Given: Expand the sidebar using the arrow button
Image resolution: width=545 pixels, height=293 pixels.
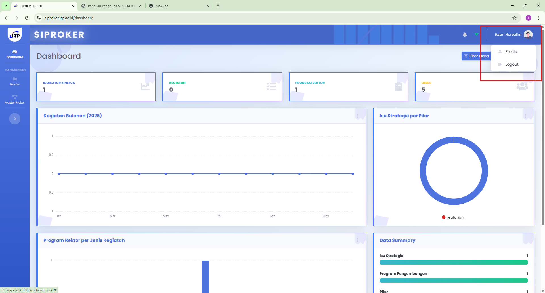Looking at the screenshot, I should 14,118.
